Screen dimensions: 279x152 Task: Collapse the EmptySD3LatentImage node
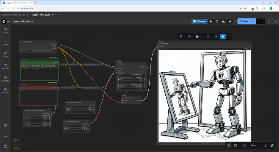pos(66,102)
